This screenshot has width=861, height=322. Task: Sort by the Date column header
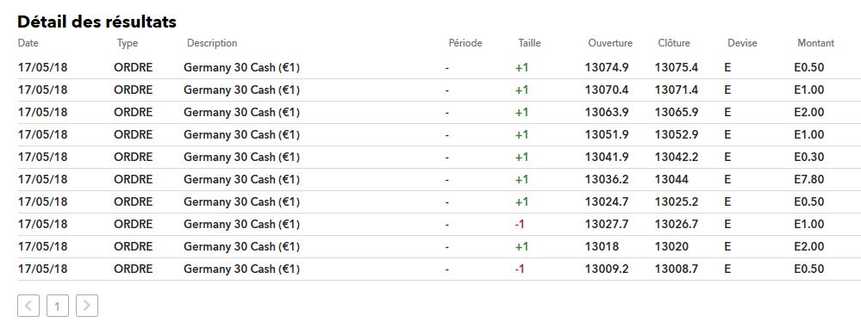[28, 43]
